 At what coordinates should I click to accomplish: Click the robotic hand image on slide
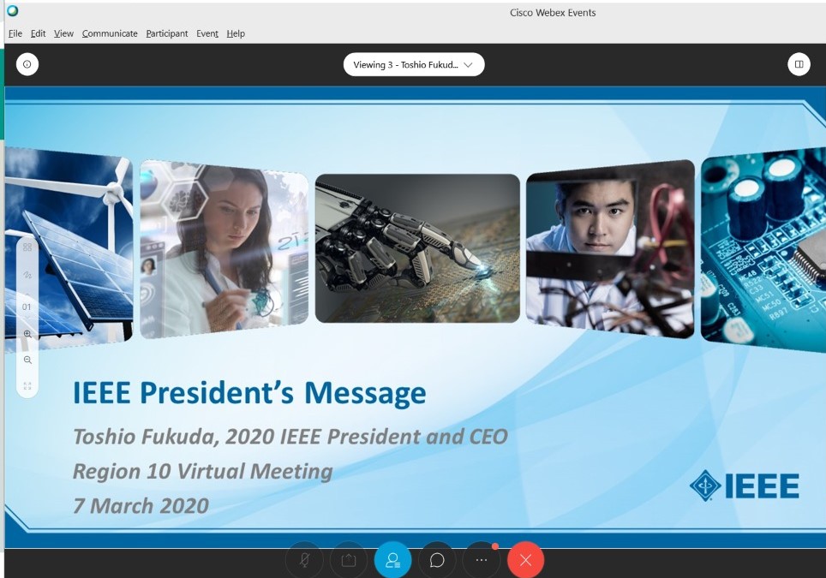(417, 248)
